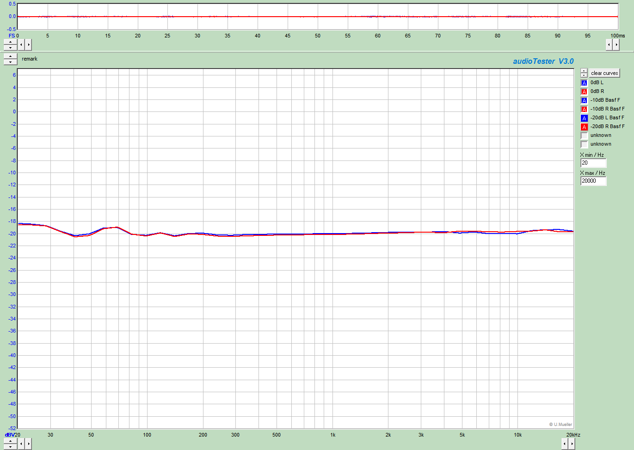Click the X max / Hz input field
This screenshot has width=634, height=450.
pyautogui.click(x=593, y=181)
